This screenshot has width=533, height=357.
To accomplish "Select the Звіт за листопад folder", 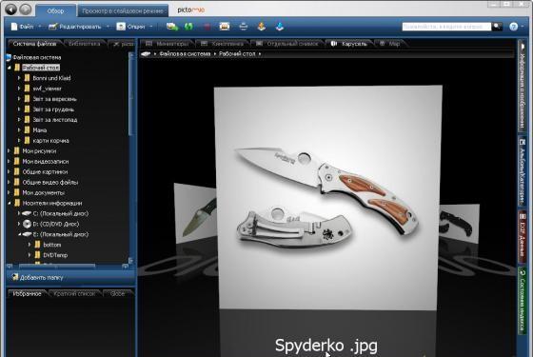I will coord(55,120).
